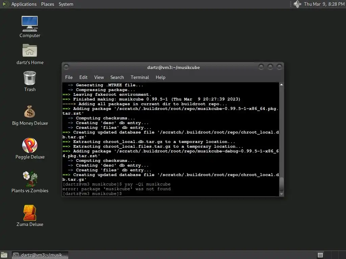The width and height of the screenshot is (346, 259).
Task: Open the Terminal menu in menu bar
Action: tap(140, 77)
